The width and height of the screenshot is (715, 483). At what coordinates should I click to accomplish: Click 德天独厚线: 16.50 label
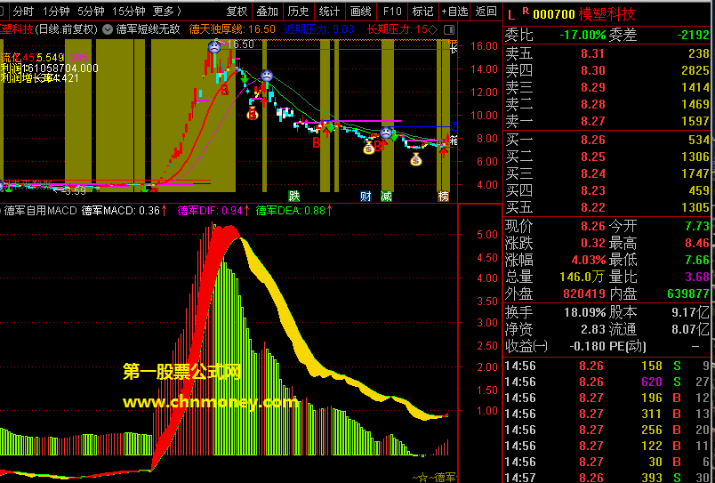tap(232, 29)
